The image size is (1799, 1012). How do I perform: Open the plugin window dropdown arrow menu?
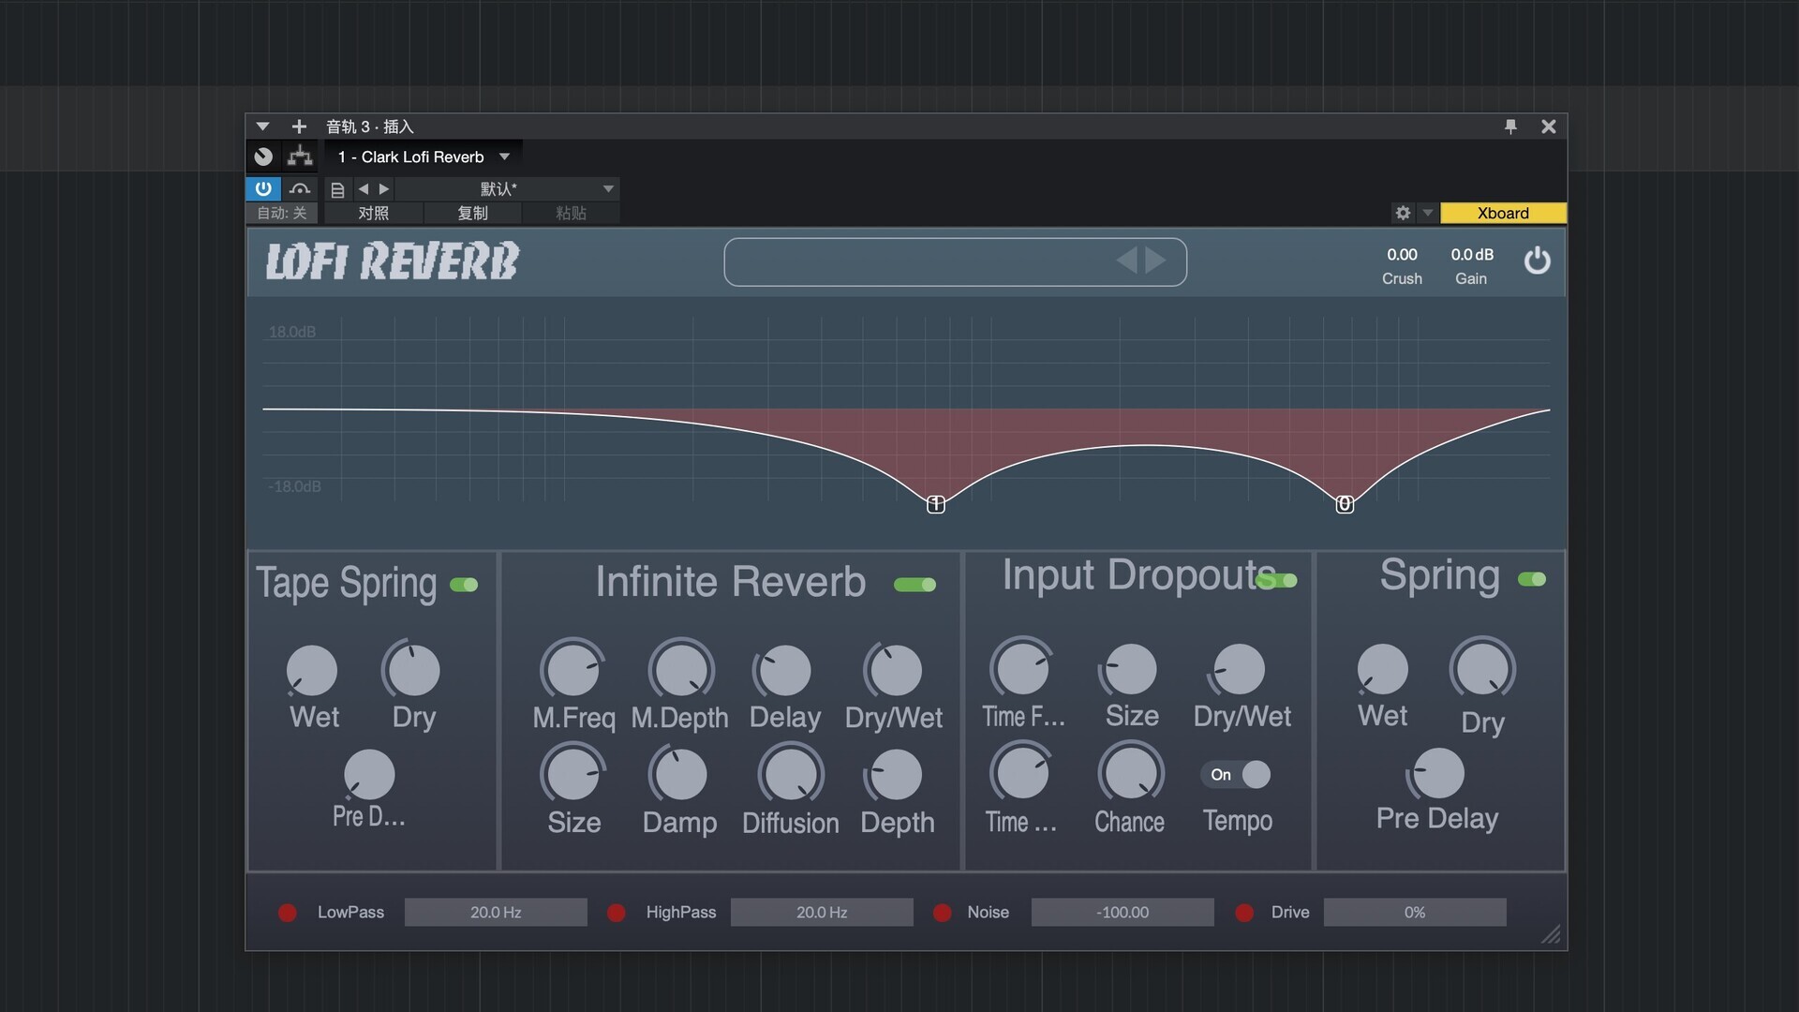click(x=262, y=126)
